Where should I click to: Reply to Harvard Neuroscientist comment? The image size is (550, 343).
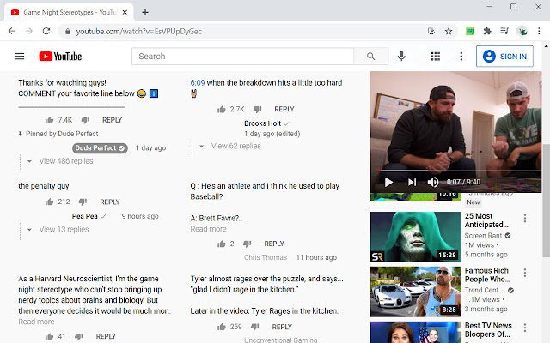[106, 336]
